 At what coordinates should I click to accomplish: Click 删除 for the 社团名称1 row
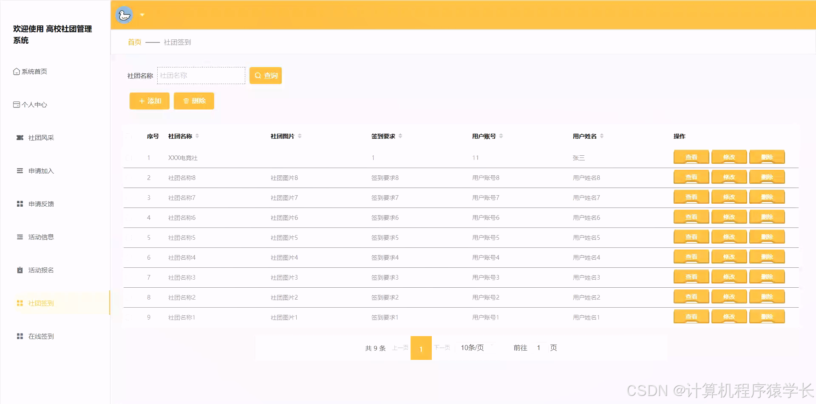pyautogui.click(x=767, y=317)
